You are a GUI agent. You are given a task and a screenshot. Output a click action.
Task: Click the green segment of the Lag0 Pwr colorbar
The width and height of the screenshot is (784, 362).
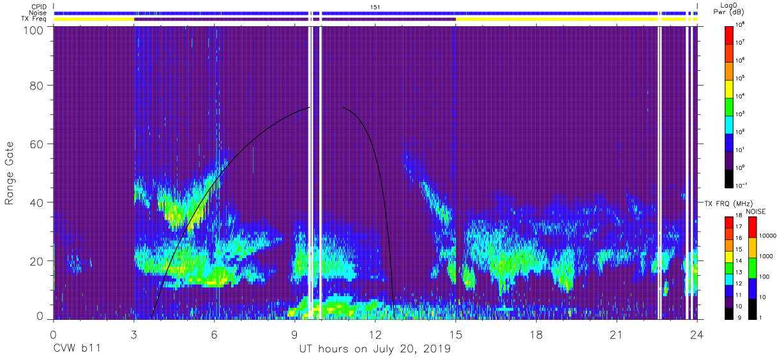[730, 106]
